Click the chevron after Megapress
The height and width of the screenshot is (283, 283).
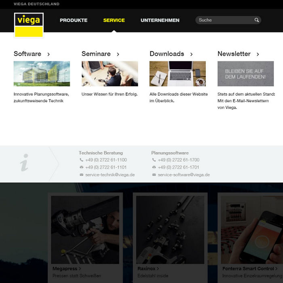pos(80,268)
